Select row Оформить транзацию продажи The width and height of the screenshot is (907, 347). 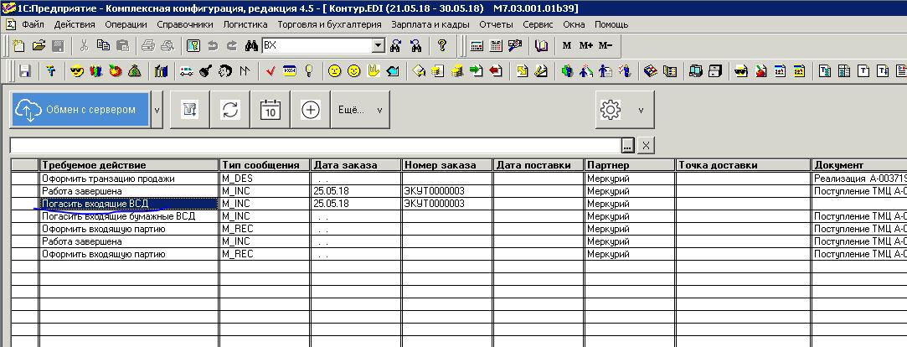pyautogui.click(x=129, y=179)
